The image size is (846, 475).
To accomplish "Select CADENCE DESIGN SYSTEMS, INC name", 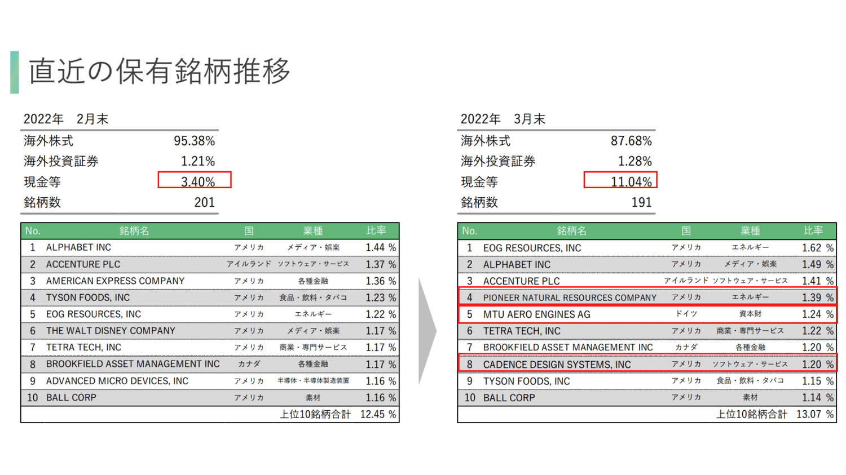I will [557, 365].
